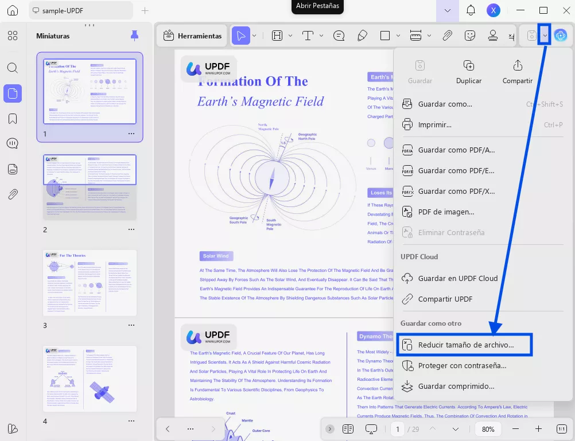The image size is (575, 441).
Task: Expand the save options dropdown arrow
Action: tap(545, 36)
